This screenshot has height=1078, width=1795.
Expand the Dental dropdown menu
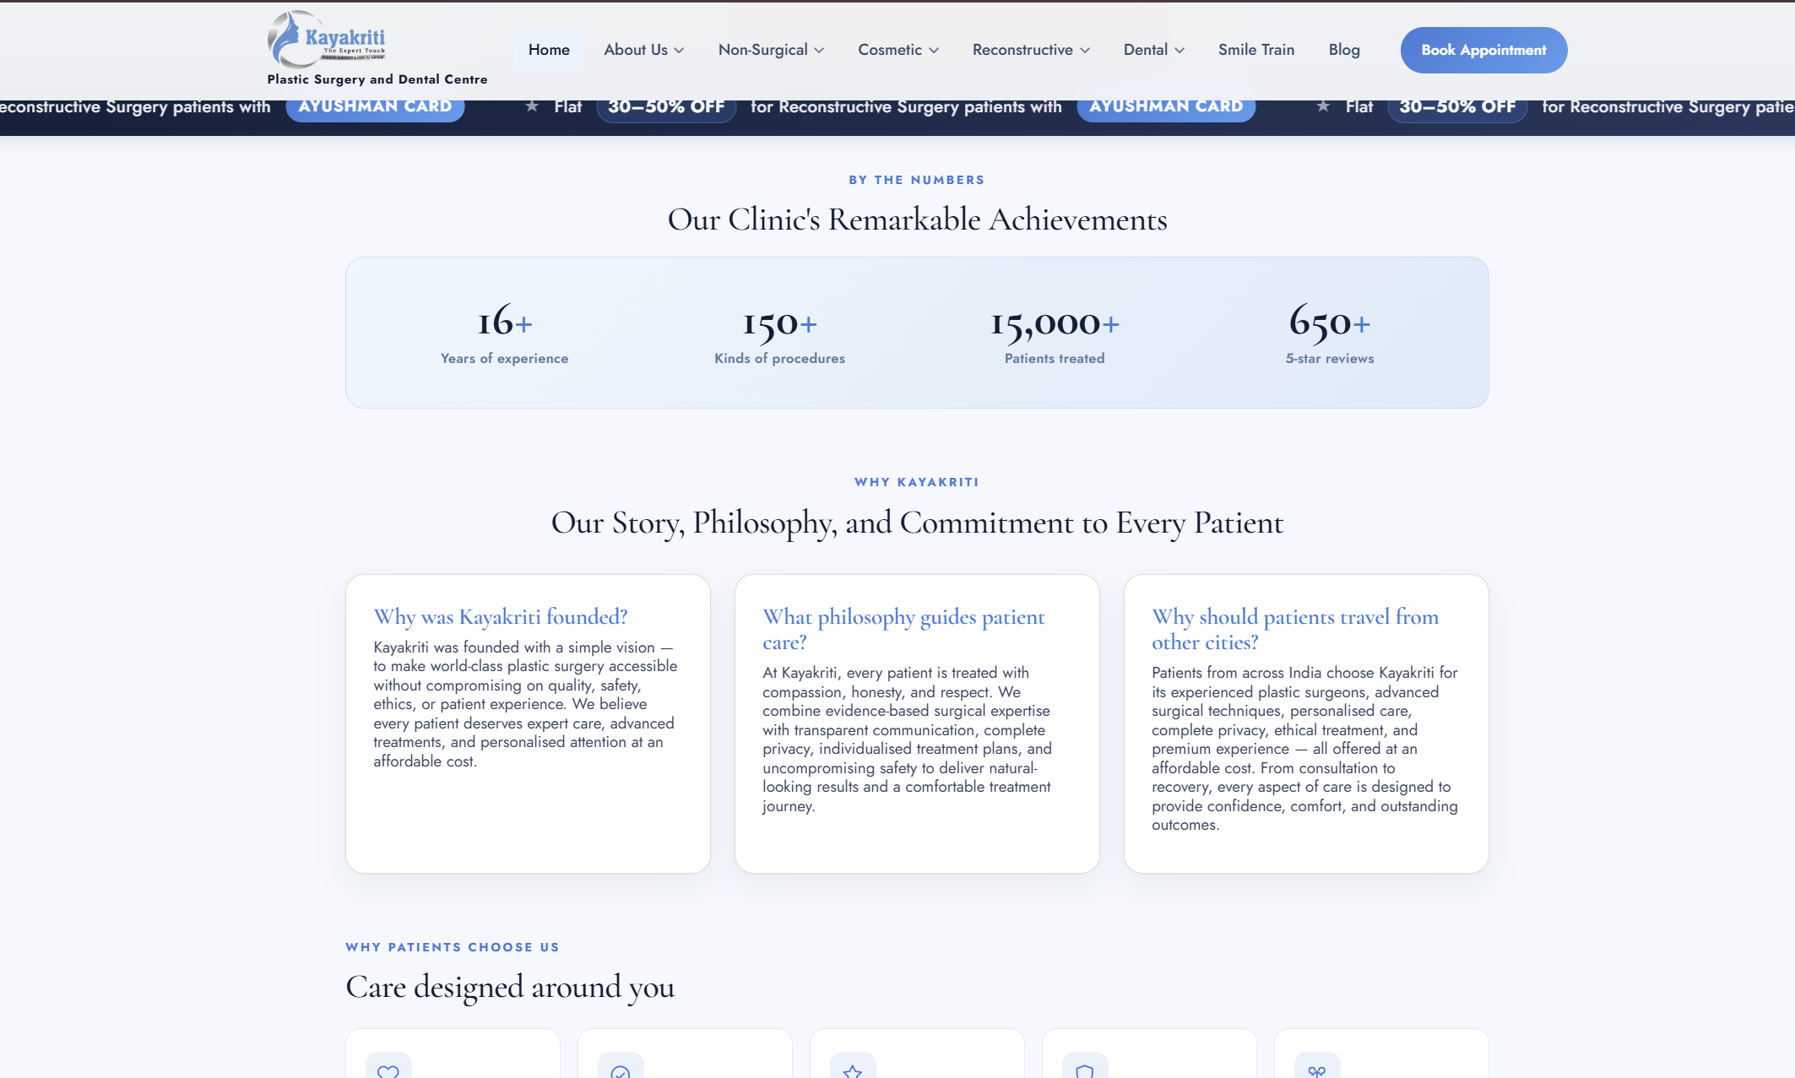[x=1154, y=50]
